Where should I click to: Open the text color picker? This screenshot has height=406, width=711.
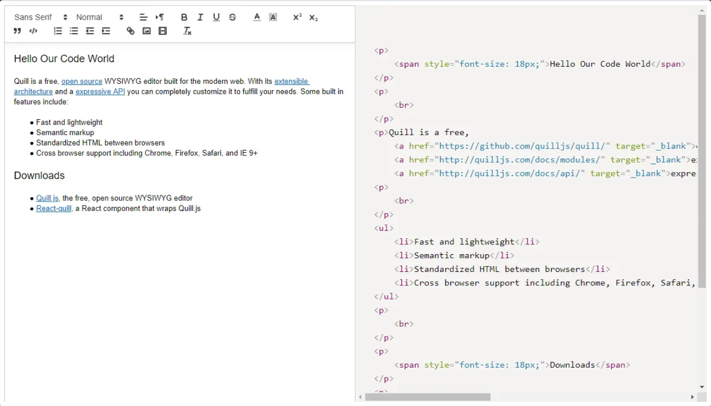257,17
